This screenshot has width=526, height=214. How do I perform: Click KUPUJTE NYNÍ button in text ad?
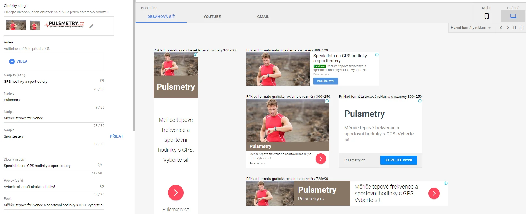tap(399, 160)
